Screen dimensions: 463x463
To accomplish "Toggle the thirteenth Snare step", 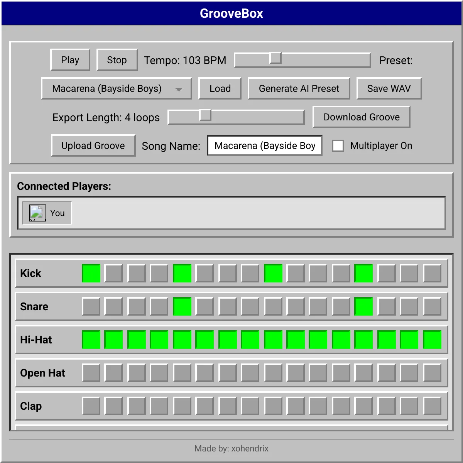I will pyautogui.click(x=364, y=306).
